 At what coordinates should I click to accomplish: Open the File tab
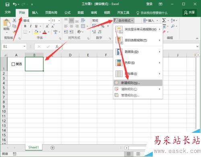pyautogui.click(x=8, y=12)
